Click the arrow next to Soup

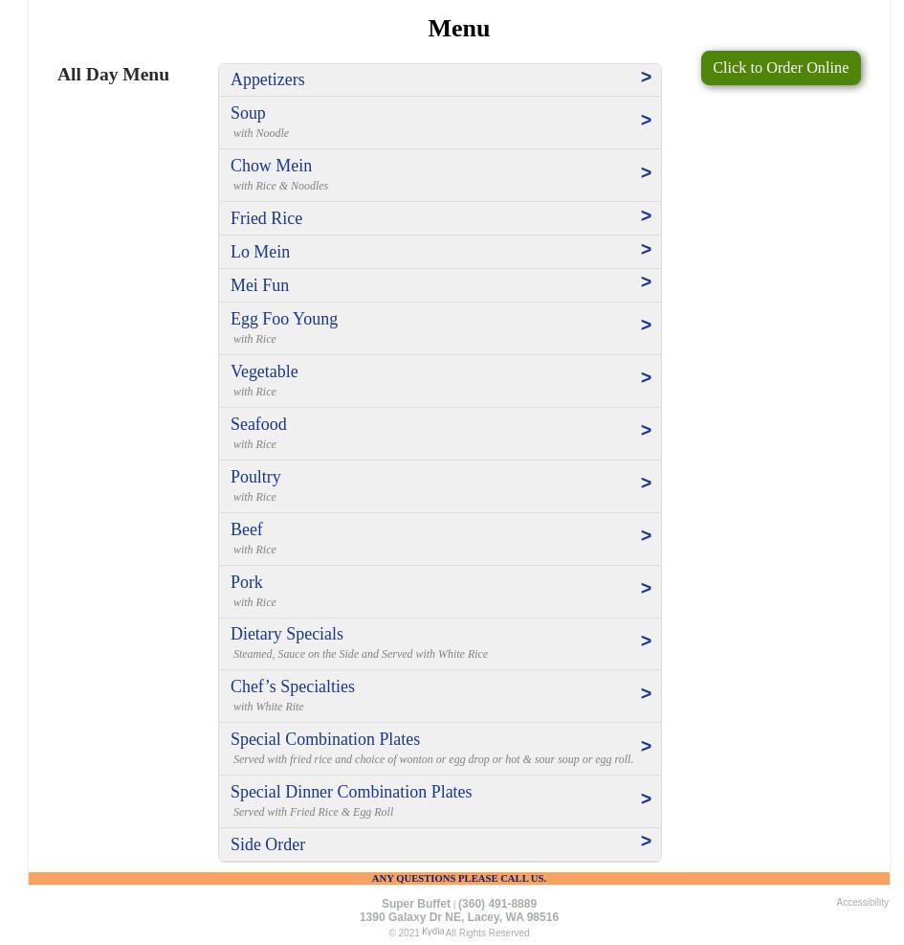pos(646,121)
